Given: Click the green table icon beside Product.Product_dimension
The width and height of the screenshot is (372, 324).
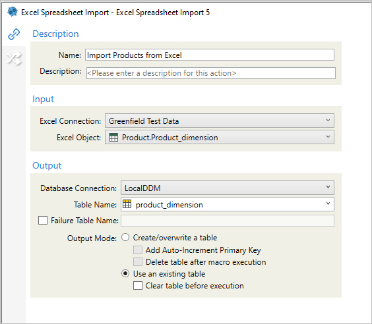Looking at the screenshot, I should [x=113, y=138].
